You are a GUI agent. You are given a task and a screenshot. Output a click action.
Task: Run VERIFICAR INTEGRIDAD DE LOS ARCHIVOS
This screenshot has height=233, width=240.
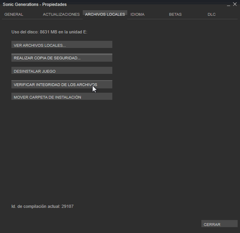coord(62,84)
